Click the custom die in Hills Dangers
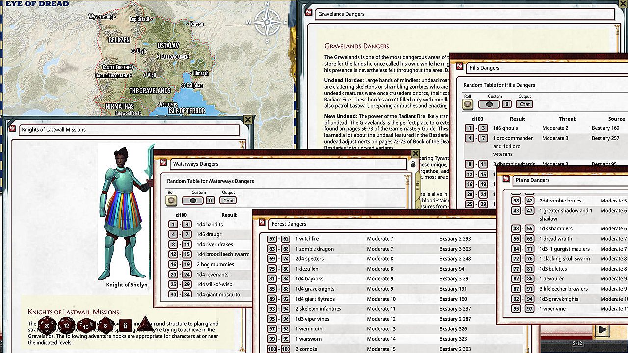628x353 pixels. click(x=489, y=104)
